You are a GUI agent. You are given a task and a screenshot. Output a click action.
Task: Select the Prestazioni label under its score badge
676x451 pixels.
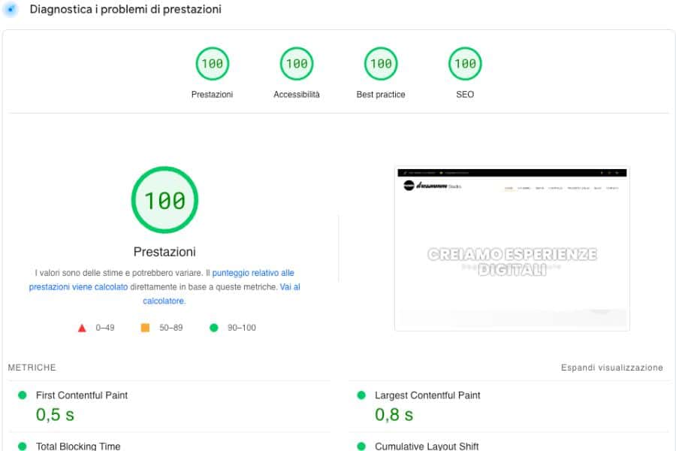coord(213,94)
